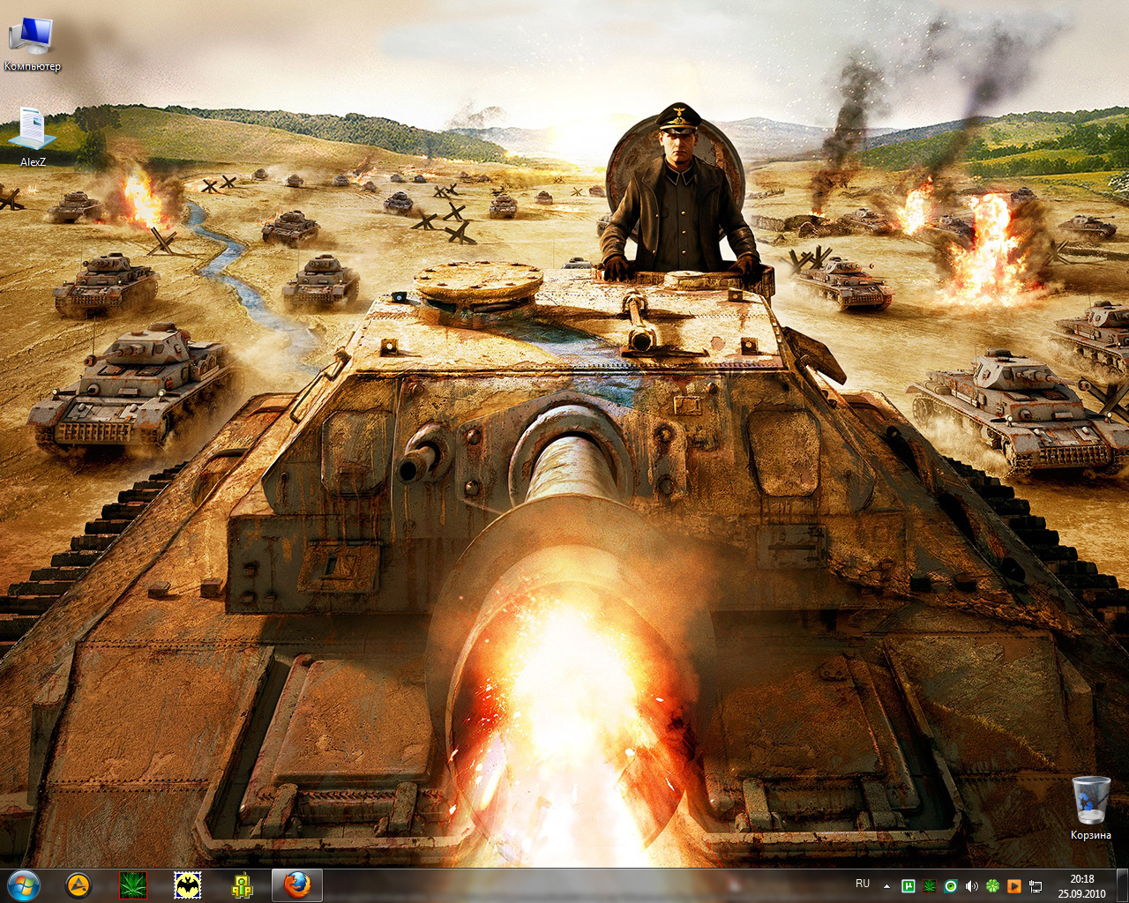Click the orange play-button tray icon
The height and width of the screenshot is (903, 1129).
point(1014,886)
